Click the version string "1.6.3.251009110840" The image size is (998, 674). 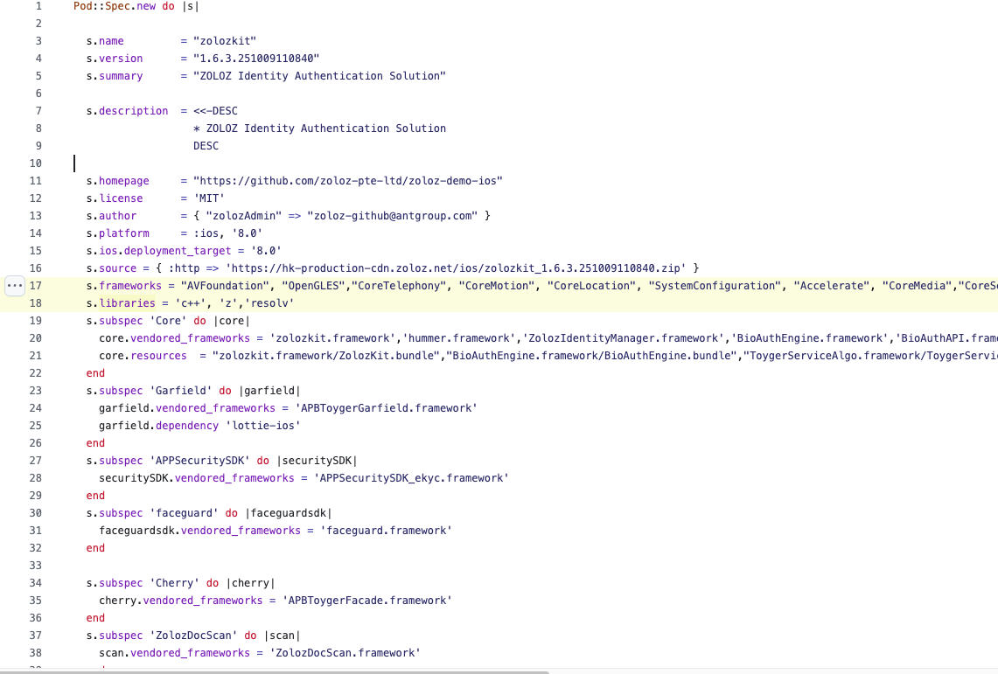(256, 59)
